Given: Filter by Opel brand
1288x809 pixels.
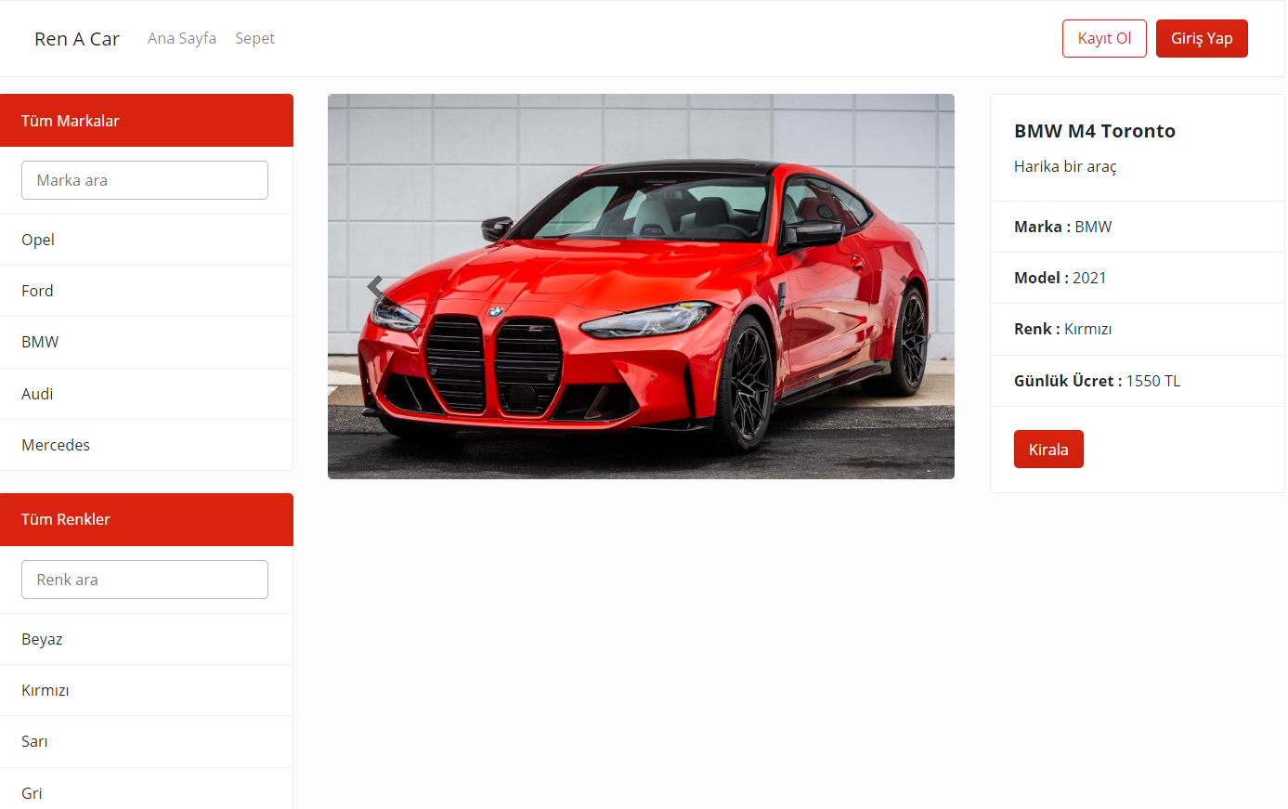Looking at the screenshot, I should (147, 240).
